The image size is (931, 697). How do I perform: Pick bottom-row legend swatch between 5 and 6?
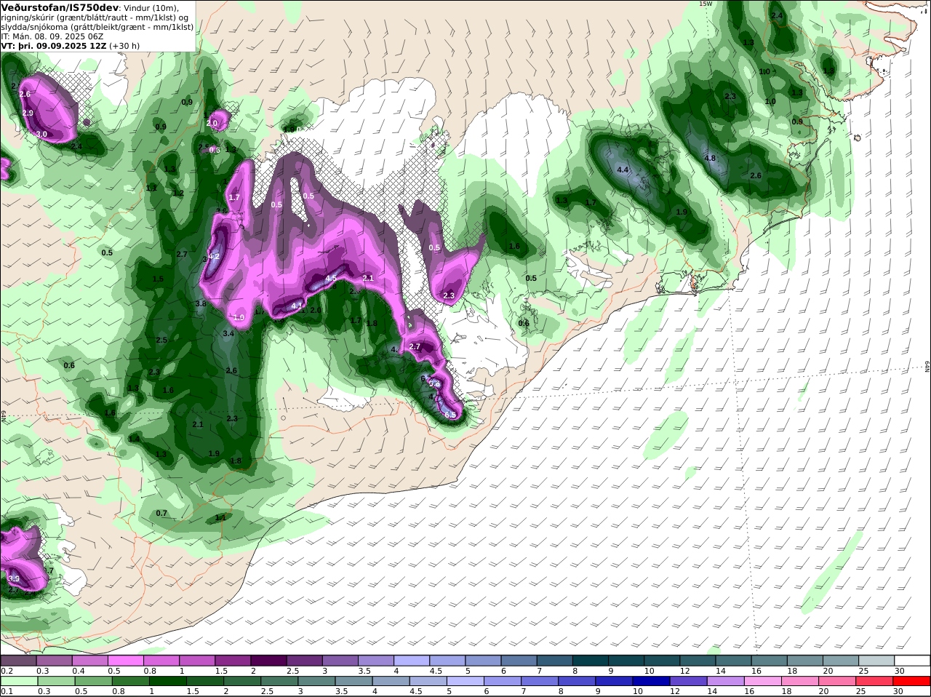[x=465, y=681]
